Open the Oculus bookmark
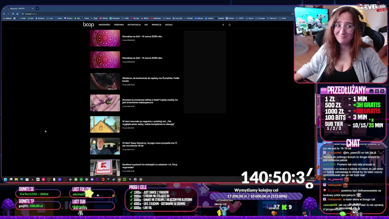 click(x=58, y=18)
